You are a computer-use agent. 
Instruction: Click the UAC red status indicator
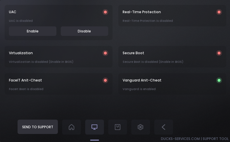click(105, 12)
